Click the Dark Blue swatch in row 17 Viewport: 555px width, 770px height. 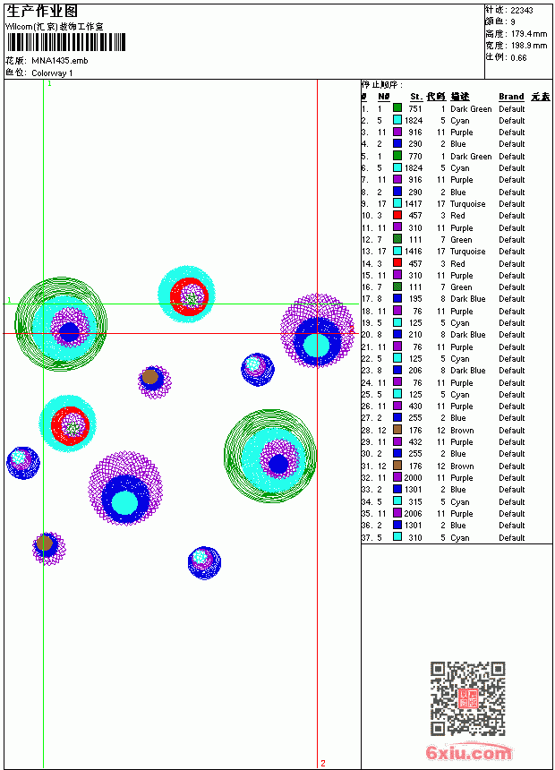pos(397,298)
